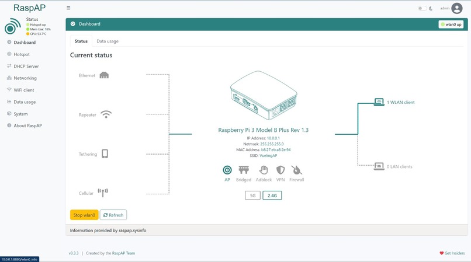Click the Adblock hand icon
471x262 pixels.
(264, 170)
